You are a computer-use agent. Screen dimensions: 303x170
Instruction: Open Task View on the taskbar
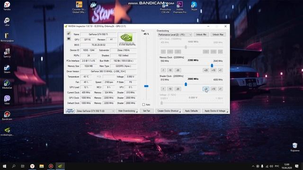[23, 166]
